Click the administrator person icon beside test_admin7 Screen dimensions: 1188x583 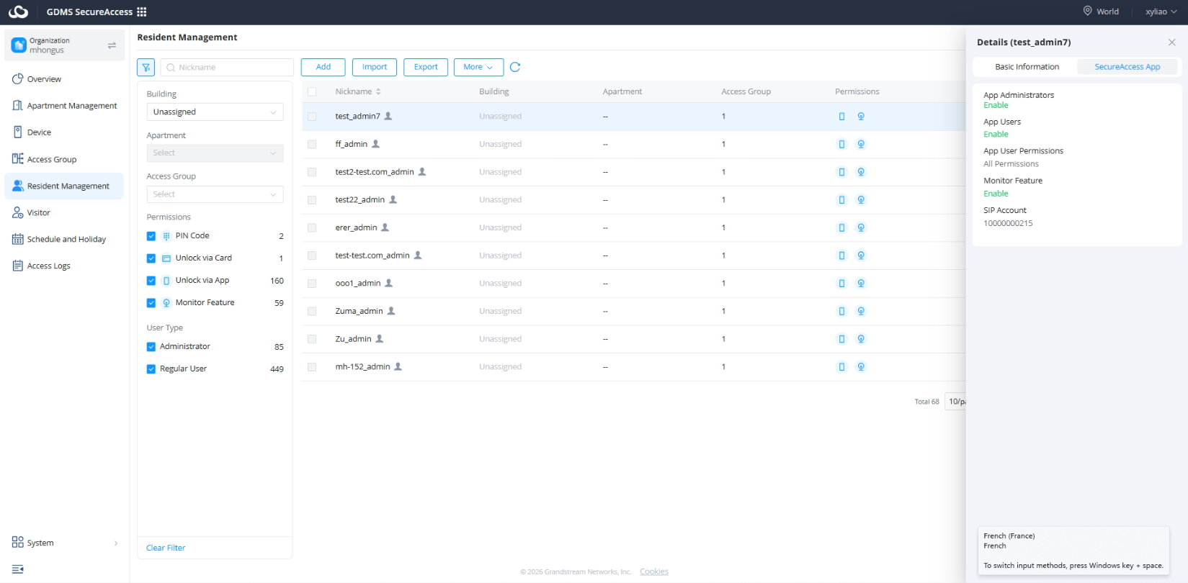pyautogui.click(x=388, y=116)
